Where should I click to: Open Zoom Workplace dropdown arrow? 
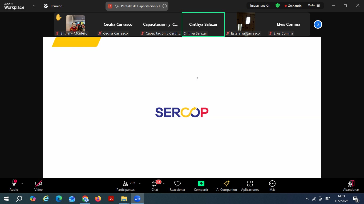coord(34,6)
